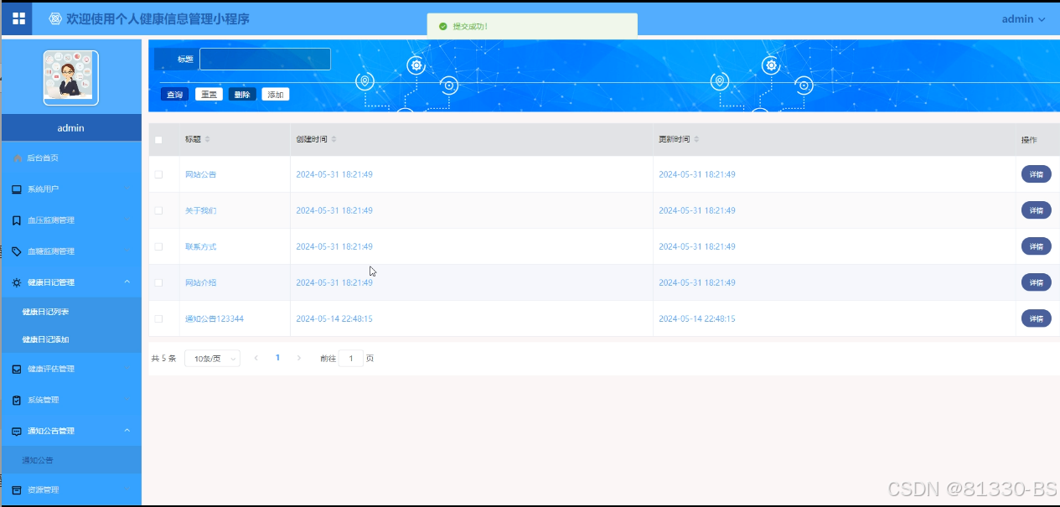1060x507 pixels.
Task: Click the 网站介绍 title text
Action: pos(201,282)
